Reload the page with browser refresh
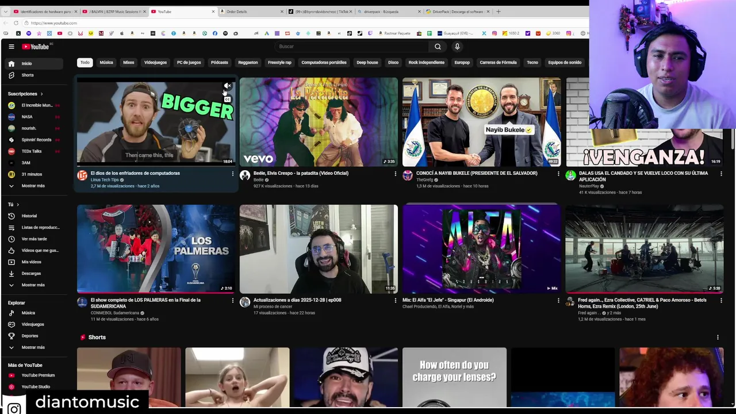The image size is (736, 414). (x=16, y=23)
